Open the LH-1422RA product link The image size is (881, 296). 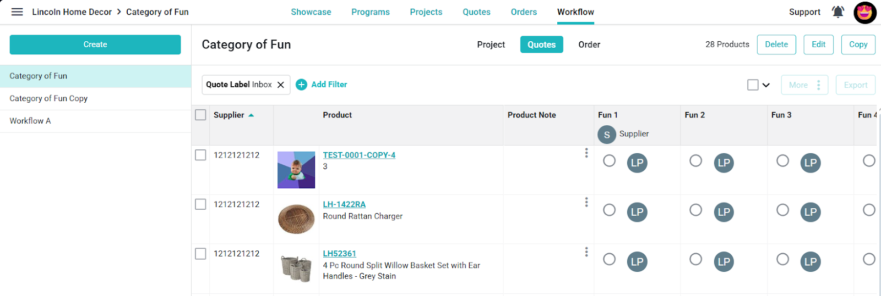(344, 204)
